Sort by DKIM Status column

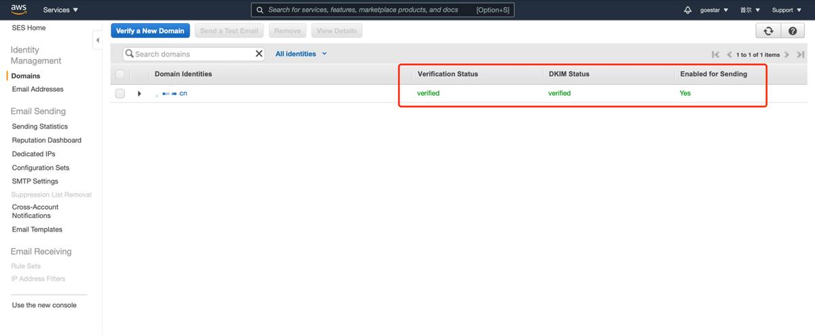click(x=569, y=74)
